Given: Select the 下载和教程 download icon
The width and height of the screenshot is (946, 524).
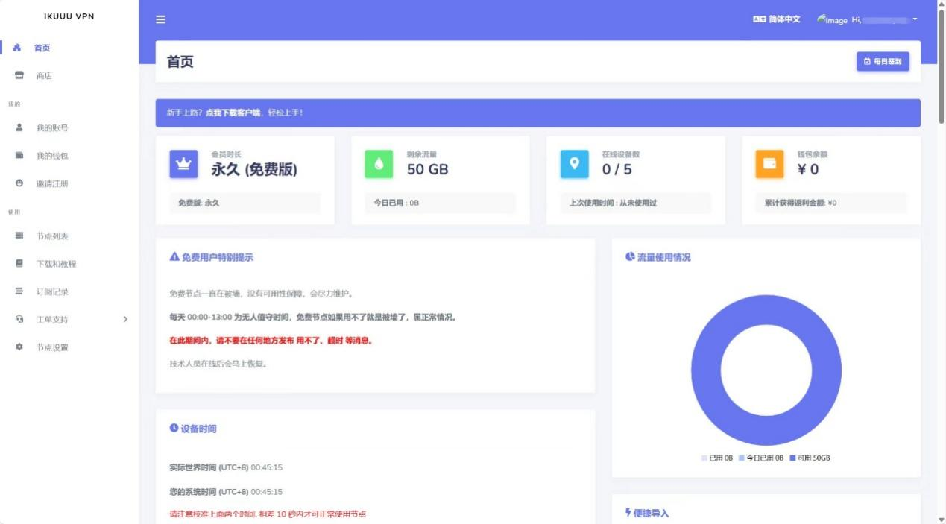Looking at the screenshot, I should coord(19,263).
